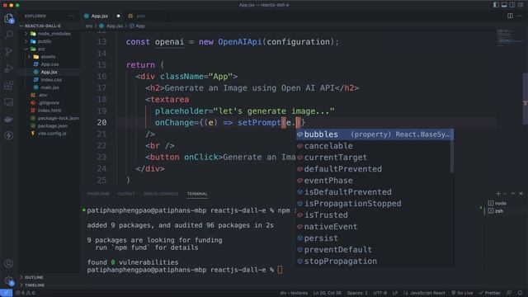Viewport: 528px width, 297px height.
Task: Open the Explorer view in activity bar
Action: click(9, 18)
